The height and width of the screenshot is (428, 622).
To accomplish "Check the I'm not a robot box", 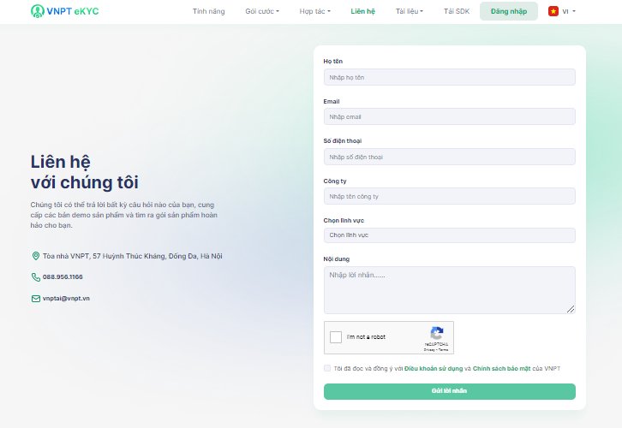I will pyautogui.click(x=336, y=337).
